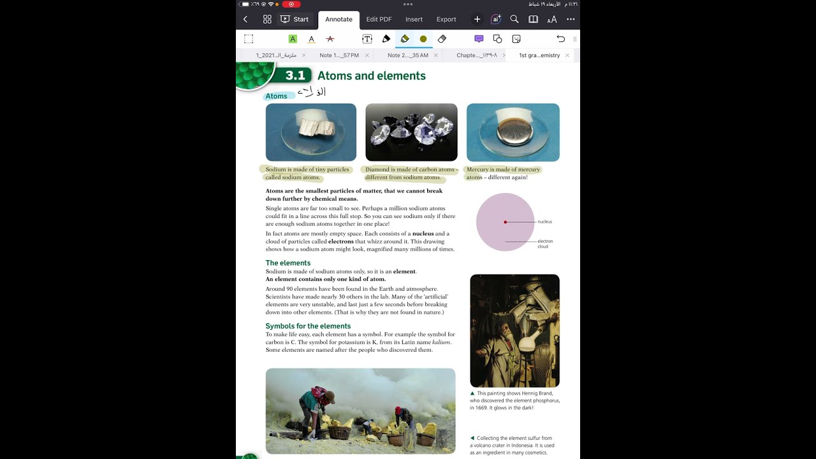Tap the highlighted 'Atoms' subheading
This screenshot has width=816, height=459.
point(277,96)
